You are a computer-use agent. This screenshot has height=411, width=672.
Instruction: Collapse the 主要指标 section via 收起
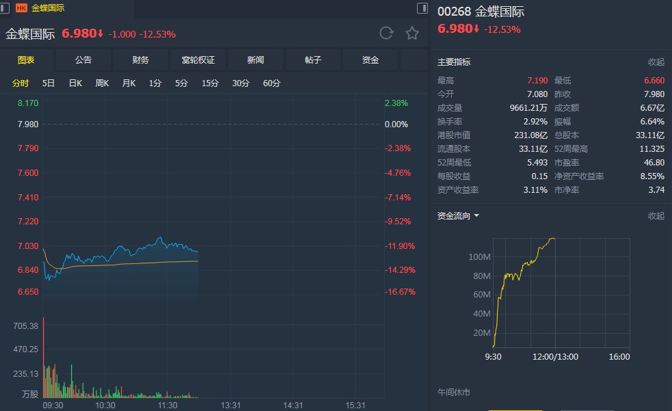pyautogui.click(x=656, y=62)
